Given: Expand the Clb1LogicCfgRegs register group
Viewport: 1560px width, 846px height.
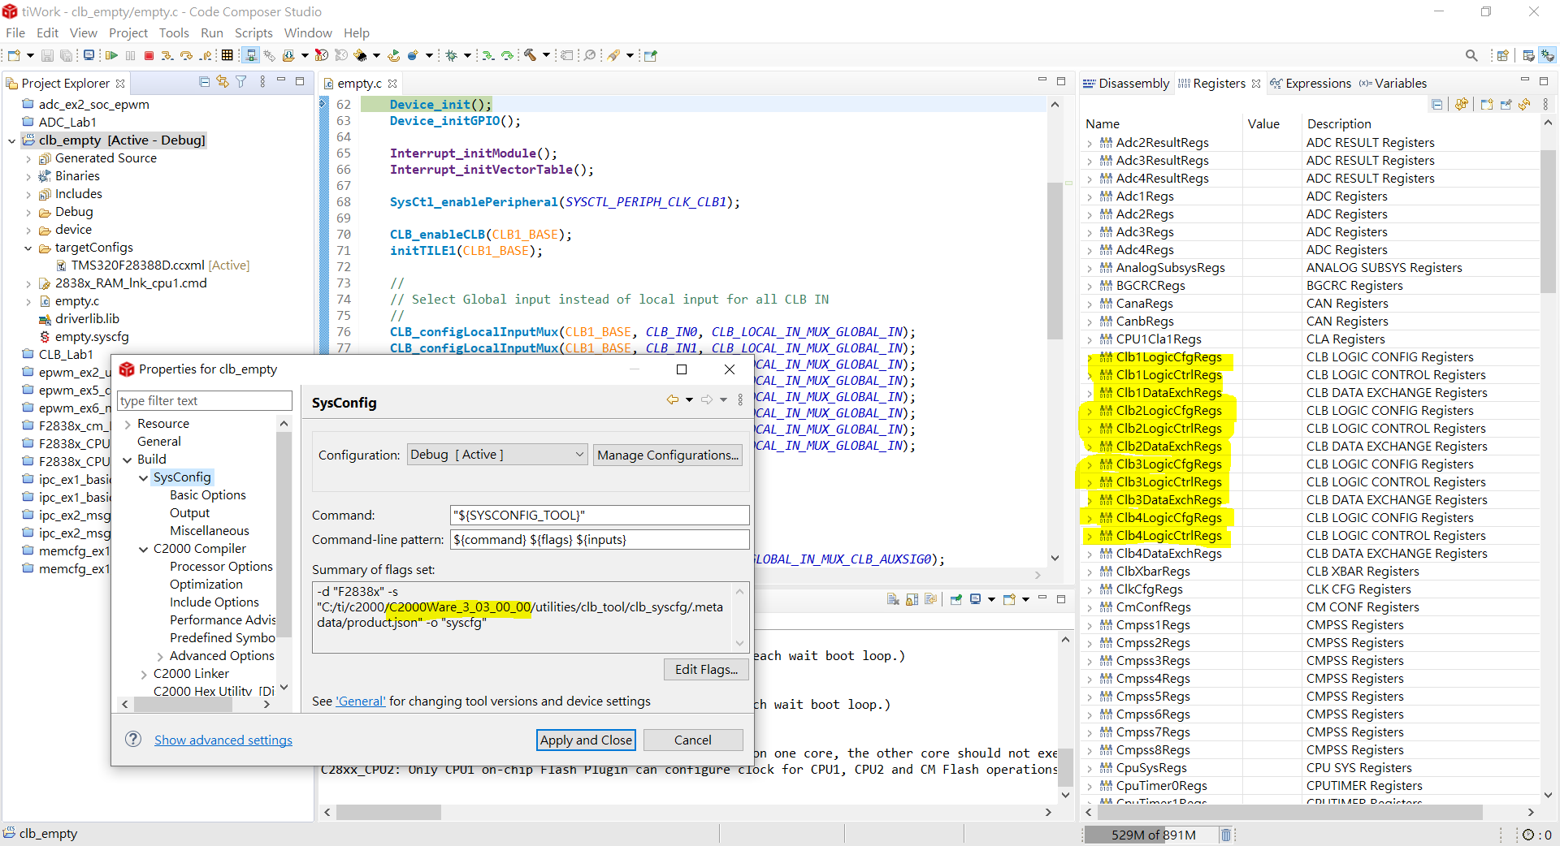Looking at the screenshot, I should pos(1090,358).
